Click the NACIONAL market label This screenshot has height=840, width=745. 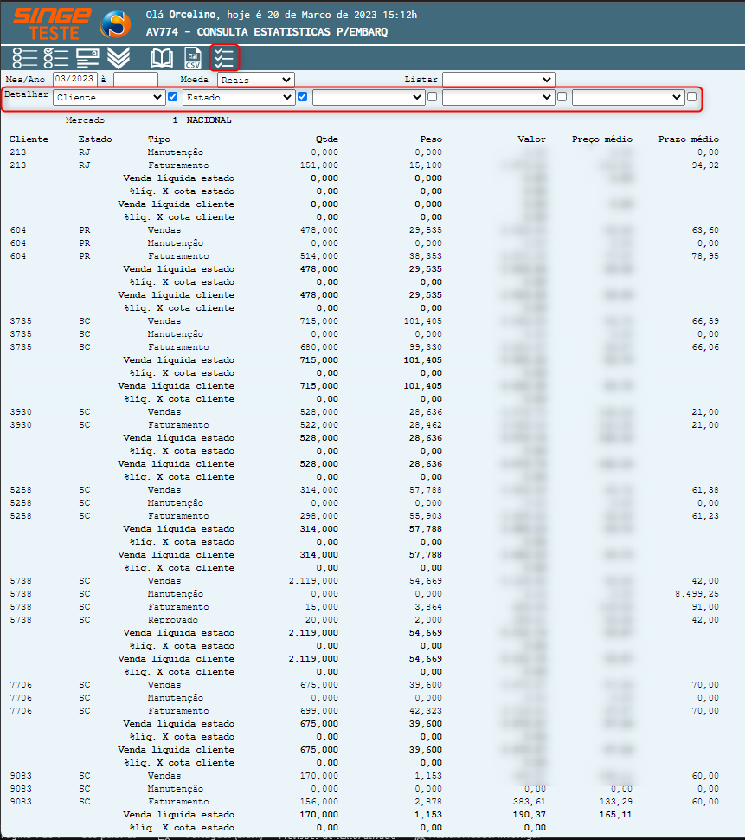click(209, 120)
